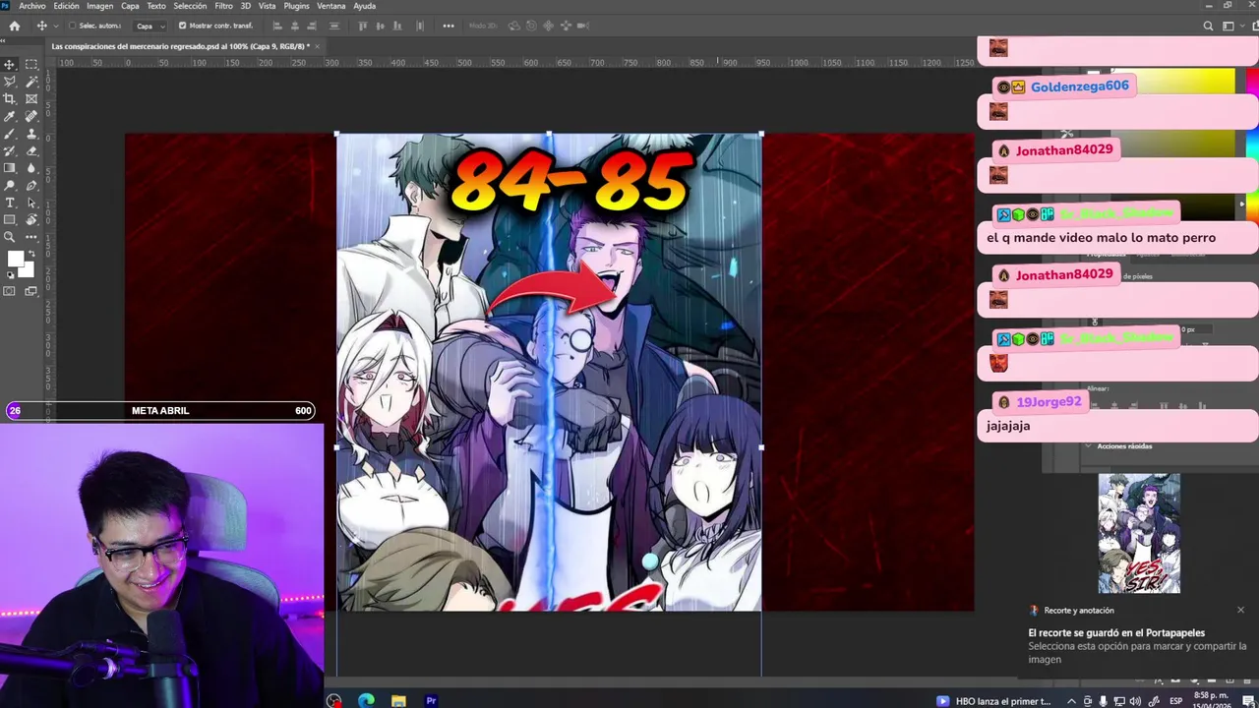Select the Move tool in toolbox
This screenshot has height=708, width=1259.
coord(10,65)
